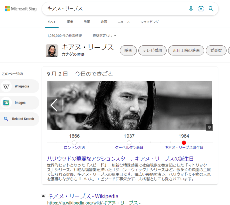The width and height of the screenshot is (230, 205).
Task: Switch to the 画像 tab
Action: click(70, 22)
